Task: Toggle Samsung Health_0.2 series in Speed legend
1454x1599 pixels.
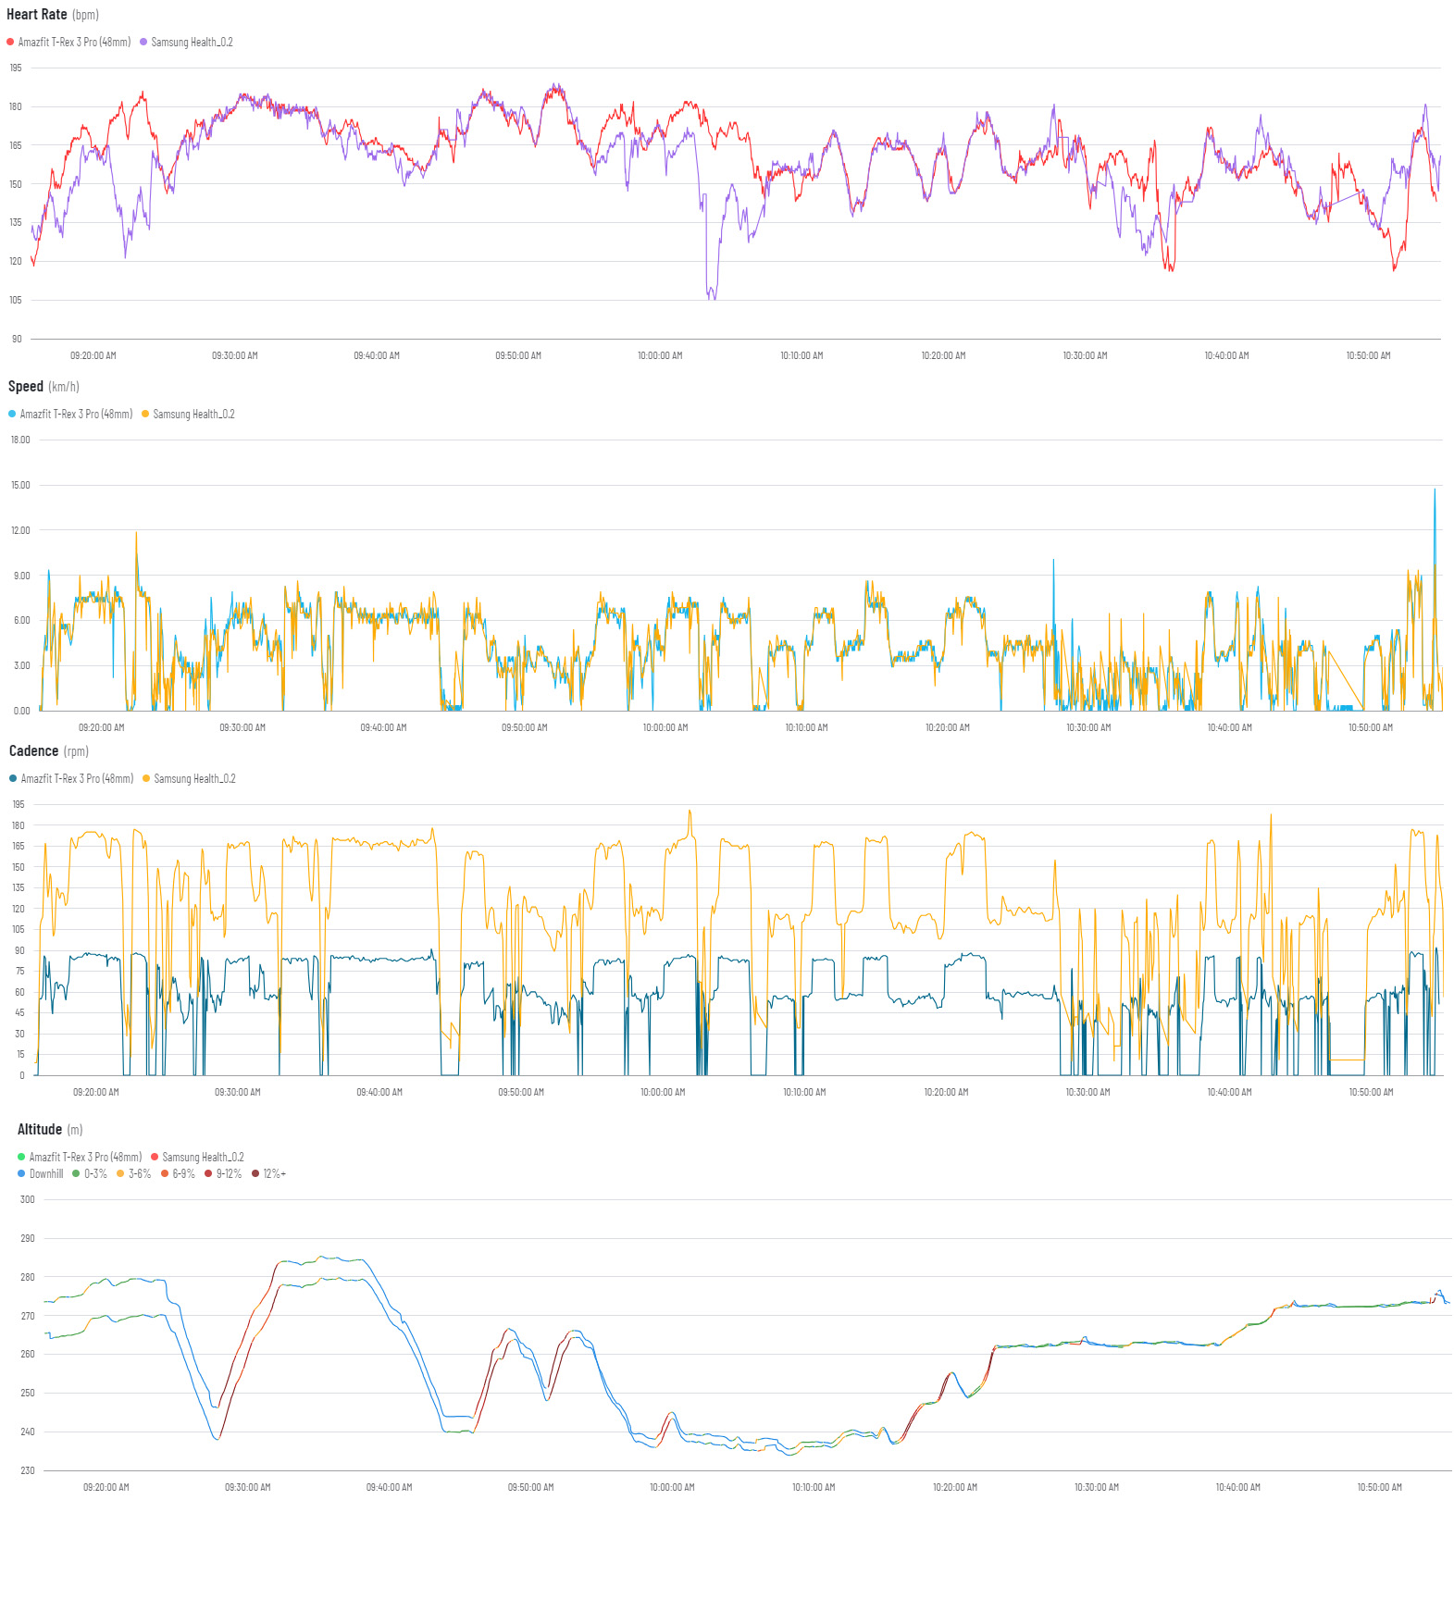Action: (188, 415)
